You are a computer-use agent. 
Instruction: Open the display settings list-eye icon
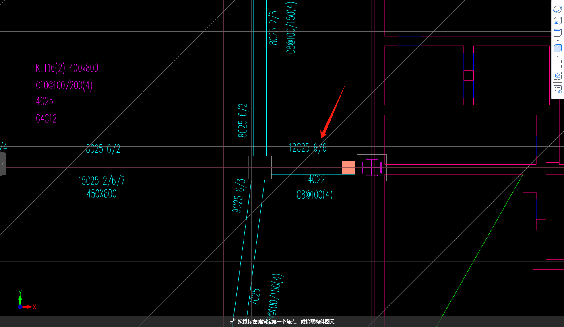click(557, 89)
